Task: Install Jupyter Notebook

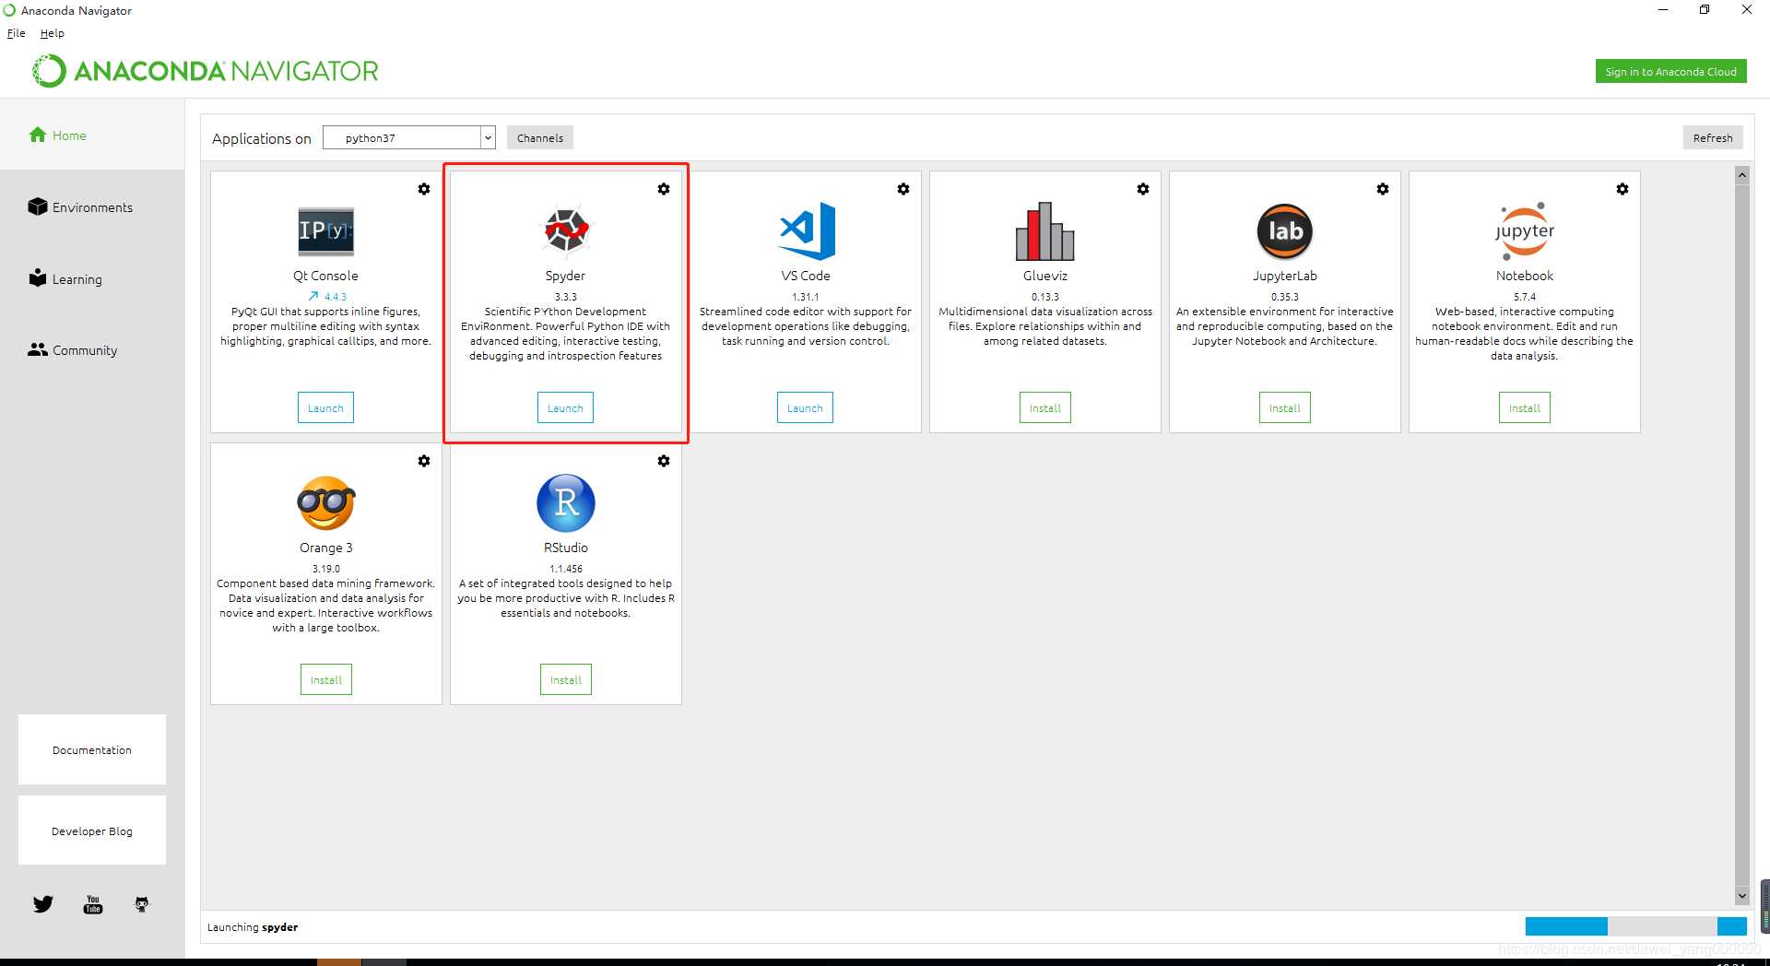Action: 1525,407
